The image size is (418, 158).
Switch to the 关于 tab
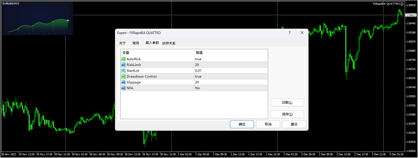tap(123, 43)
